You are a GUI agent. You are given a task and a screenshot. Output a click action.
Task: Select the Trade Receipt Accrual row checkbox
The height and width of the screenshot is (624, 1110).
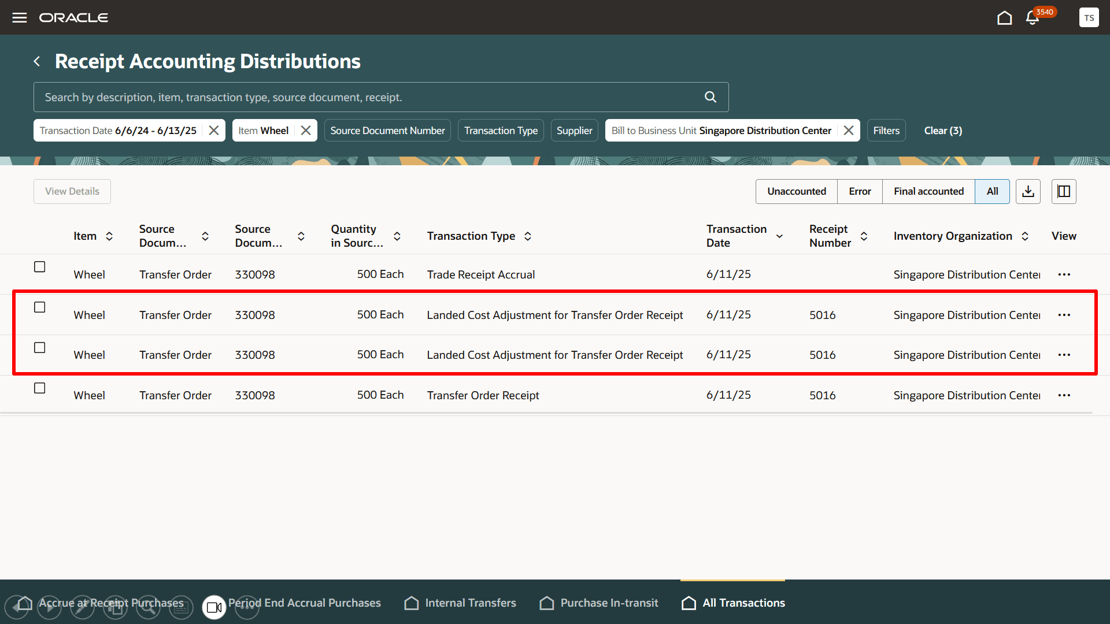pyautogui.click(x=39, y=267)
